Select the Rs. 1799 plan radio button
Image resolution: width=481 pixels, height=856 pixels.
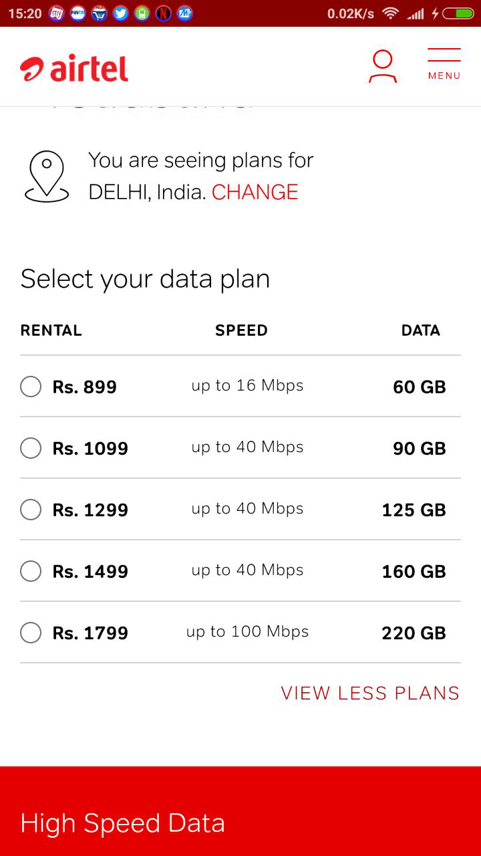click(x=31, y=633)
